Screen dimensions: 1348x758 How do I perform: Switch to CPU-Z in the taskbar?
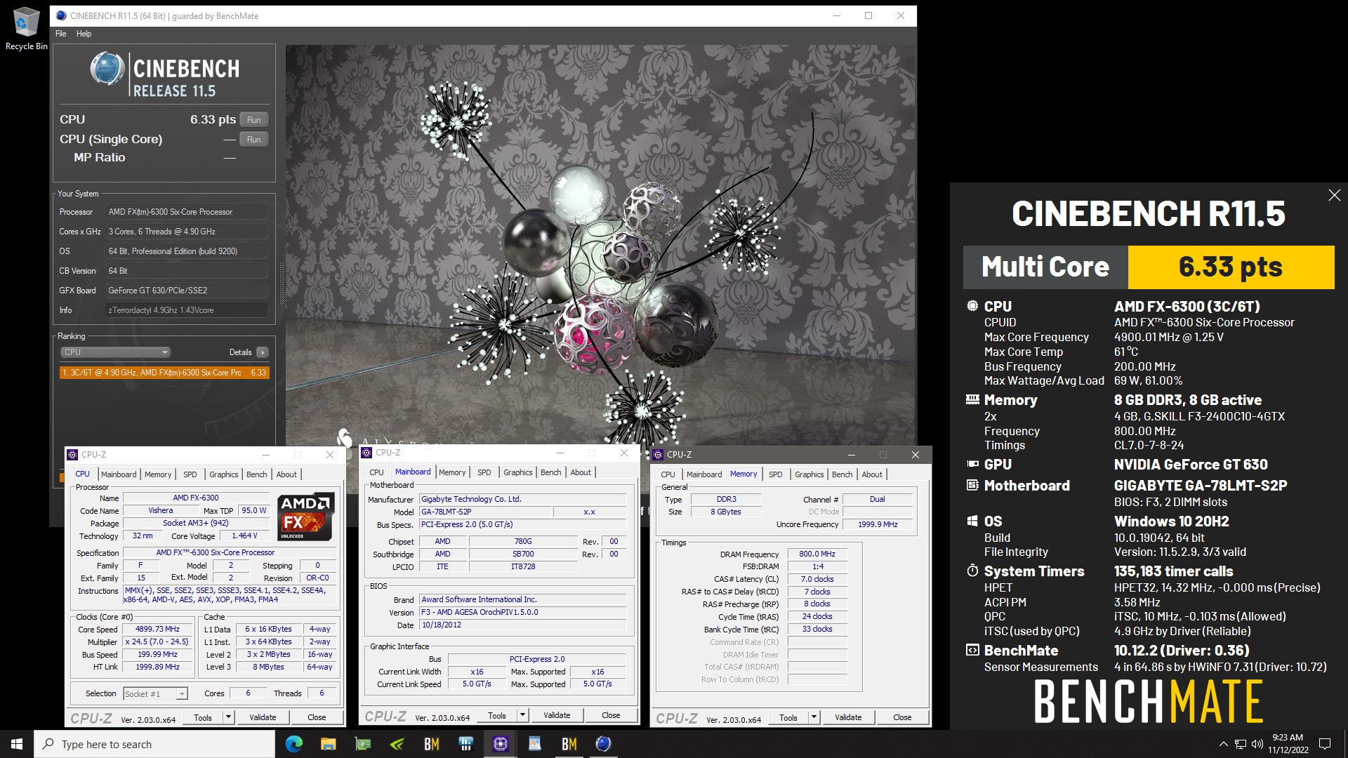click(500, 744)
